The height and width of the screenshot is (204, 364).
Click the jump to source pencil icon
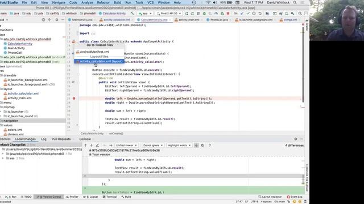[x=97, y=146]
